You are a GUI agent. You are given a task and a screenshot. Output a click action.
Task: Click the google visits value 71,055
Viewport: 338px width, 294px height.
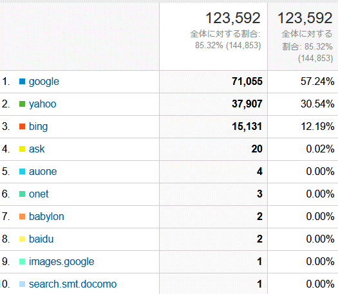click(247, 82)
